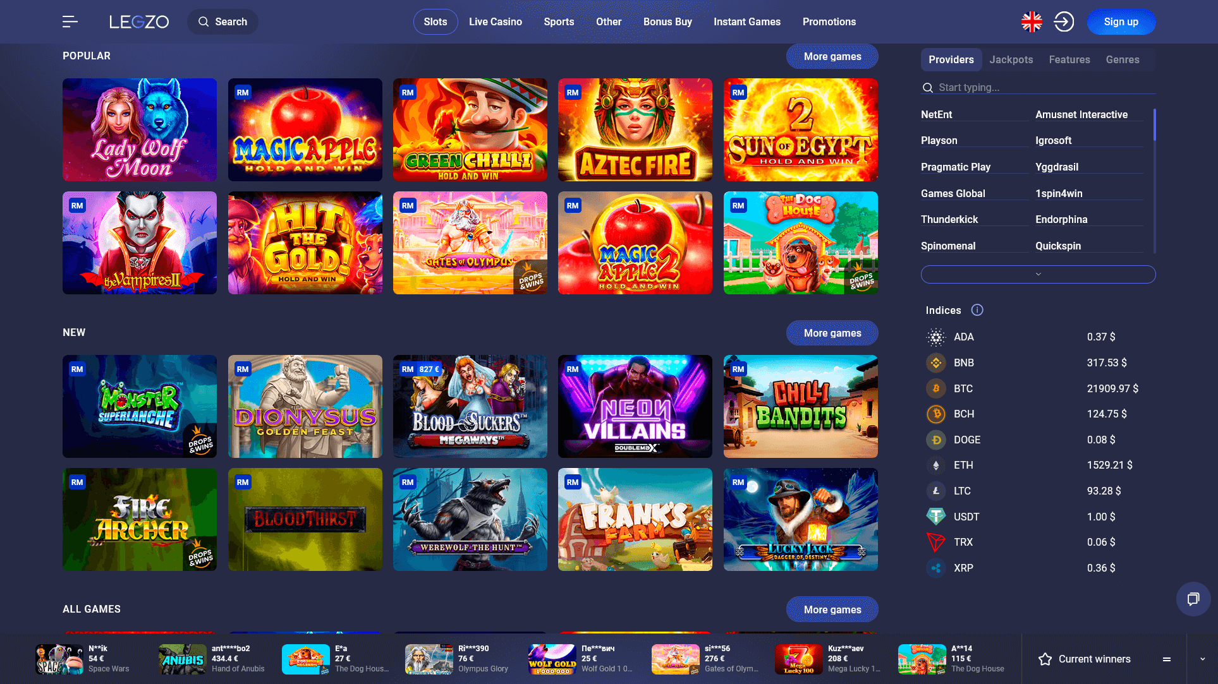Select the Genres filter tab
Image resolution: width=1218 pixels, height=684 pixels.
1123,60
